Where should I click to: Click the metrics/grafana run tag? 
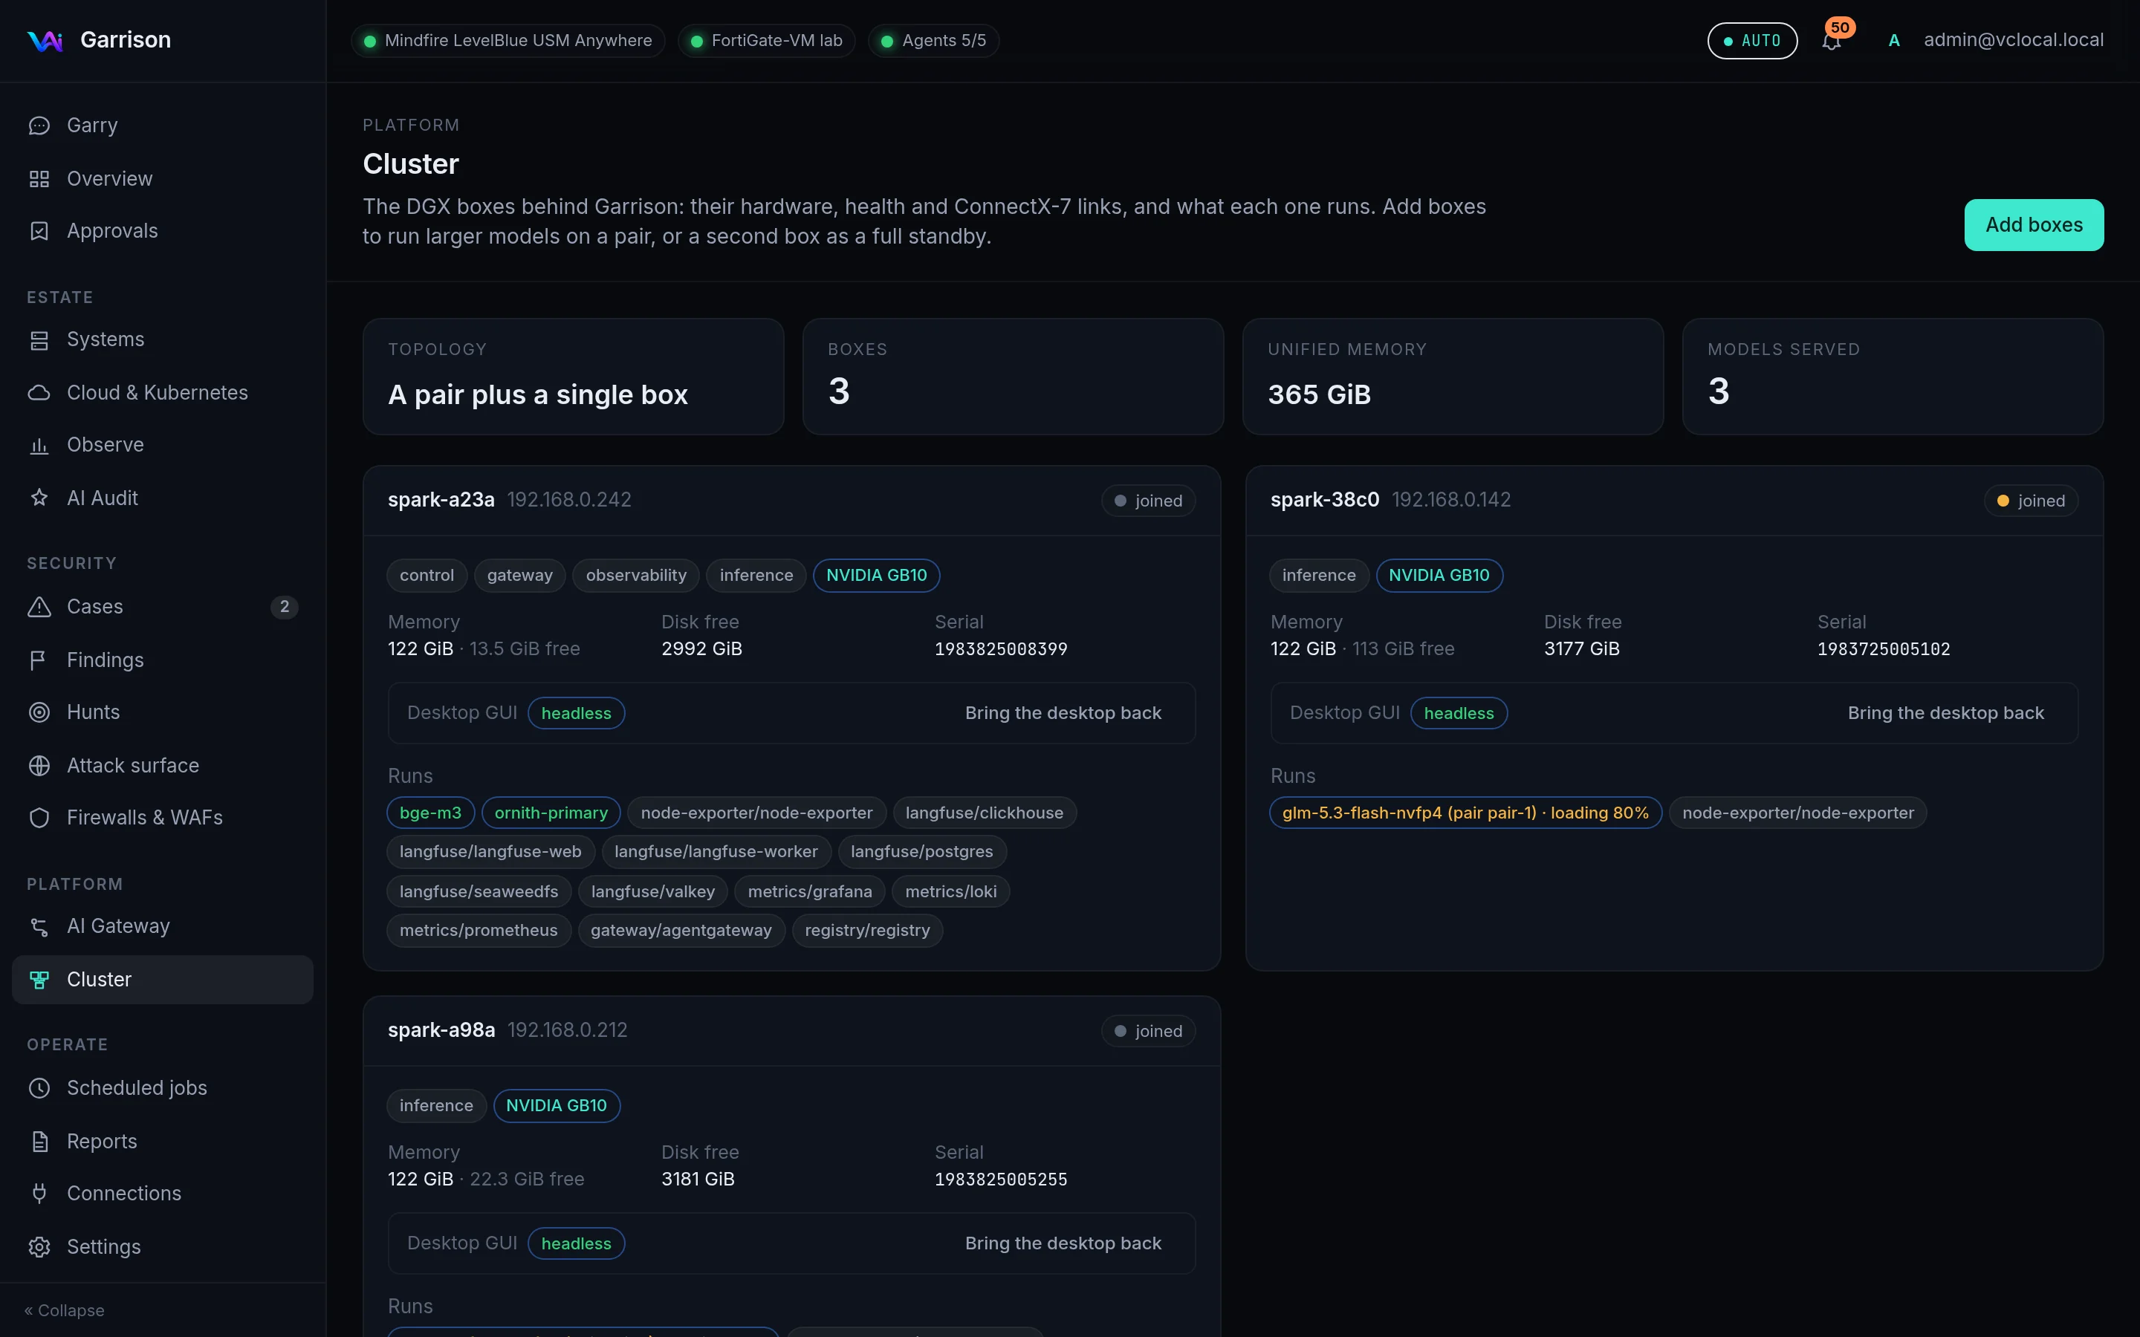[809, 891]
